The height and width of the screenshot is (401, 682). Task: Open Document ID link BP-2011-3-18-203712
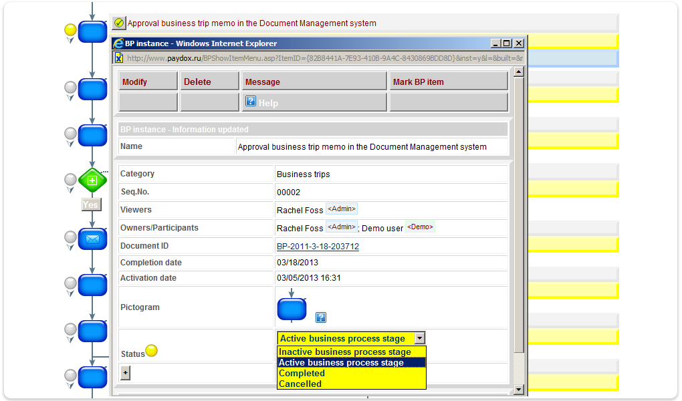click(318, 247)
